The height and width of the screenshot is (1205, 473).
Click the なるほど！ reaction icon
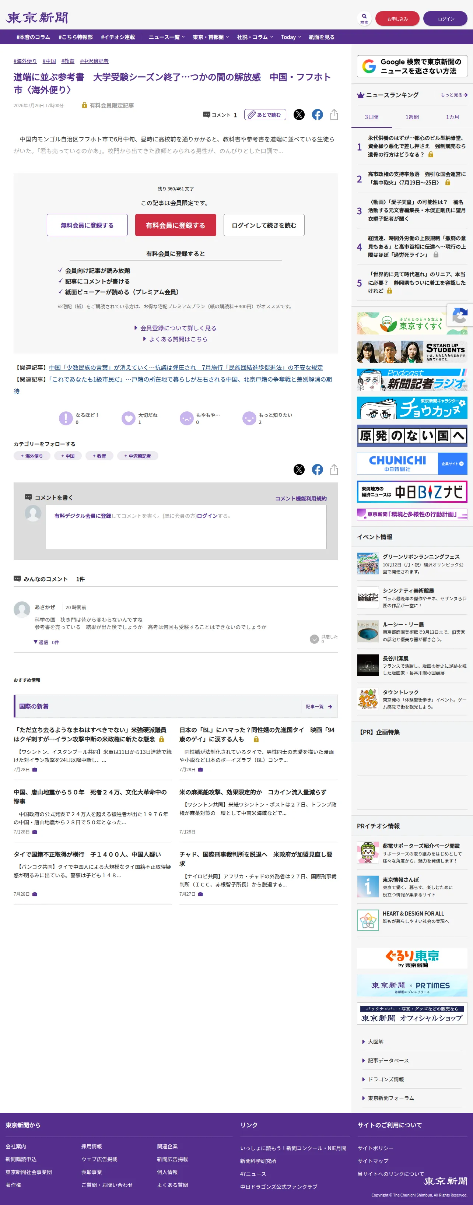point(66,418)
